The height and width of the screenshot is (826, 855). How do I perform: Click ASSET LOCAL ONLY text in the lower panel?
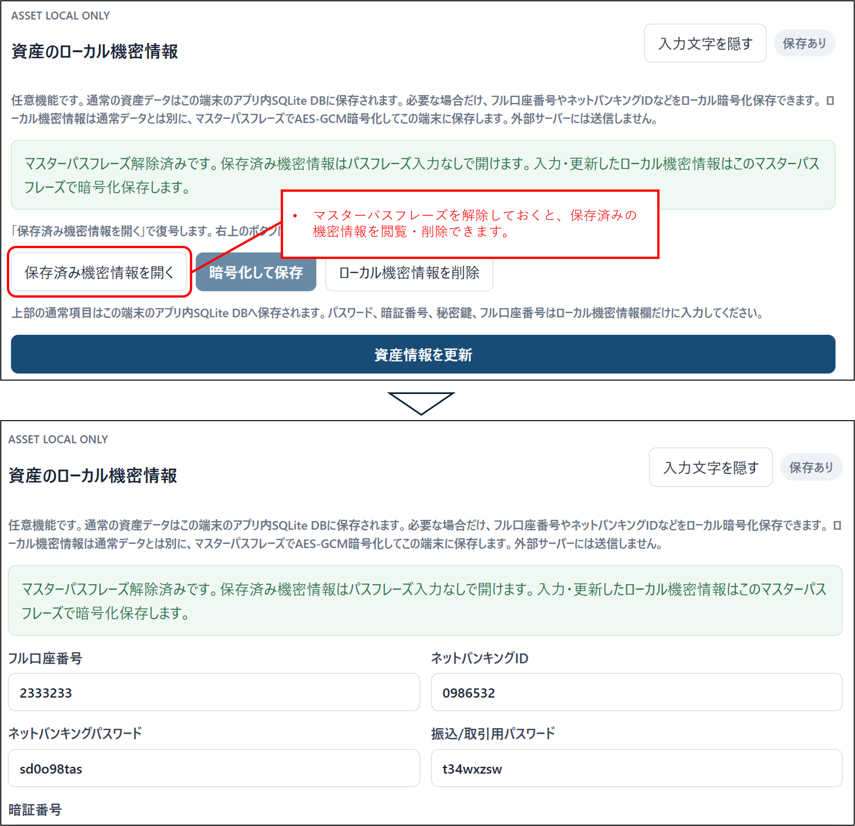point(58,439)
